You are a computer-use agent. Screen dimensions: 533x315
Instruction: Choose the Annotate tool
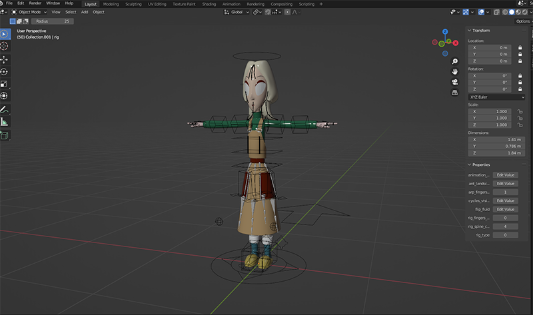(5, 109)
